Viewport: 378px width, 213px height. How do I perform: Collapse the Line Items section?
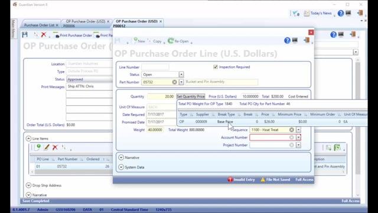[28, 138]
